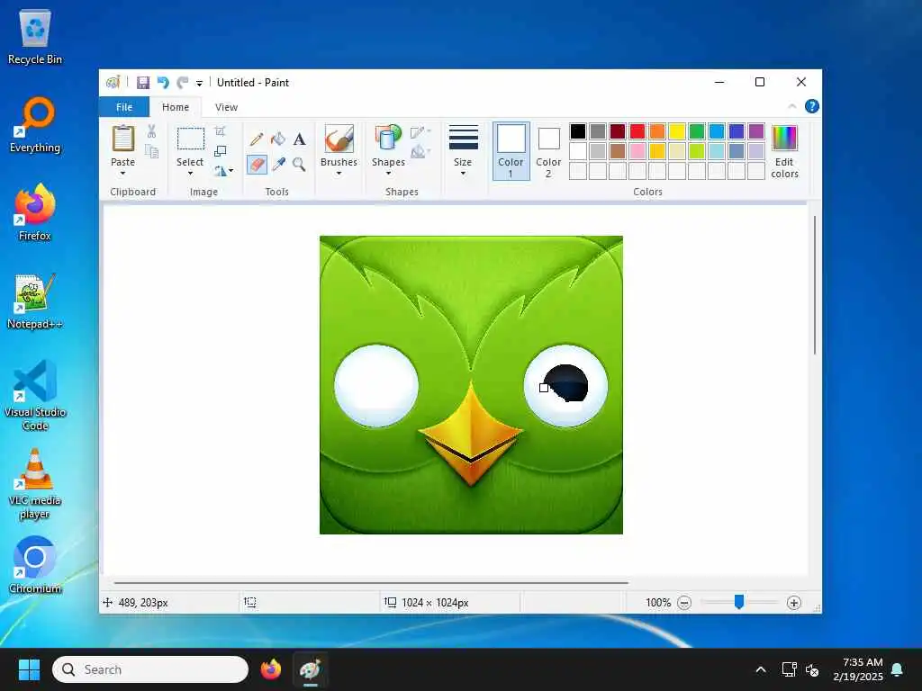Click the horizontal scrollbar in Paint

[371, 583]
